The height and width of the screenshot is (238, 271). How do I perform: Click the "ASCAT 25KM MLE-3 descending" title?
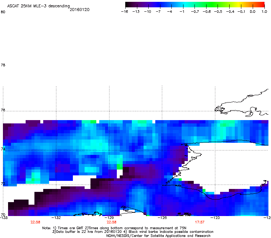pyautogui.click(x=38, y=6)
